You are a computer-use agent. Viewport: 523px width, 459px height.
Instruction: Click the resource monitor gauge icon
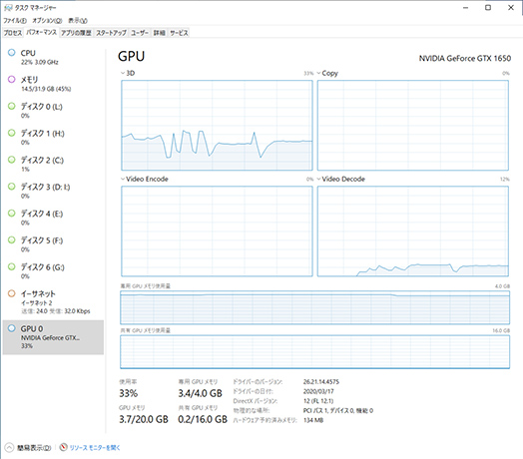(63, 447)
